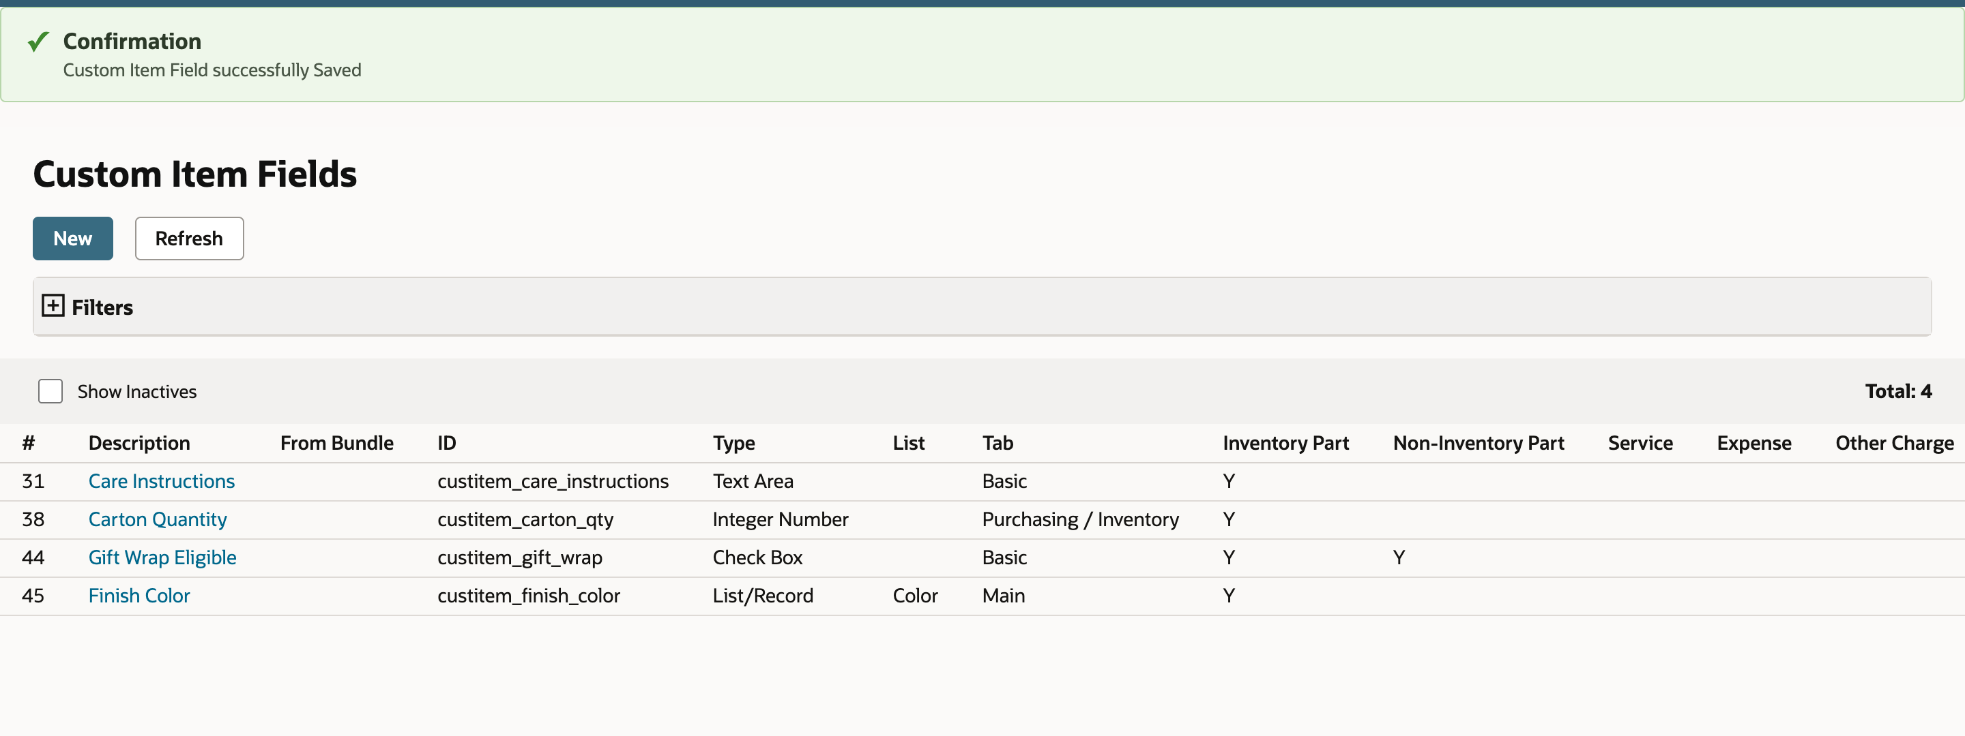Open the Care Instructions field link
The image size is (1965, 736).
coord(162,482)
